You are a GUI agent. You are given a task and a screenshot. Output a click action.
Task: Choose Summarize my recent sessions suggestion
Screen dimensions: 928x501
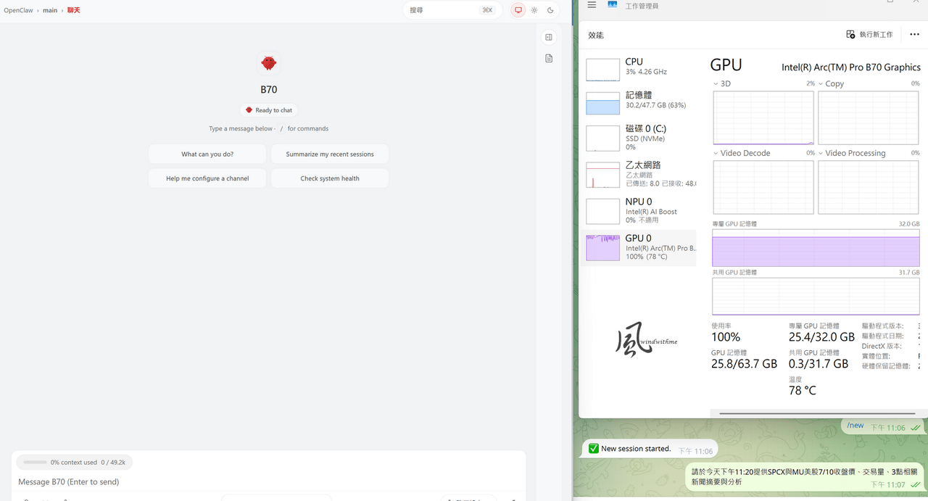point(330,154)
